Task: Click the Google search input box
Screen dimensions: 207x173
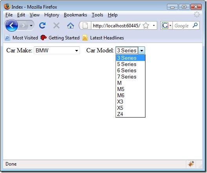Action: [182, 26]
